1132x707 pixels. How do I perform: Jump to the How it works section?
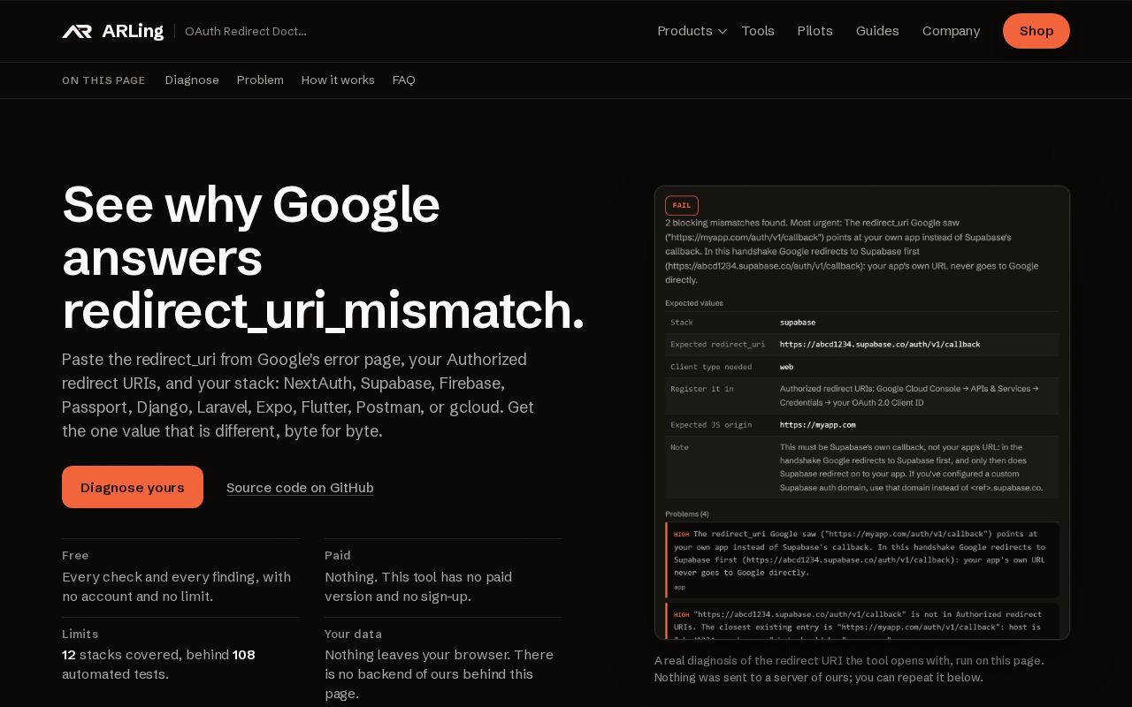point(338,80)
